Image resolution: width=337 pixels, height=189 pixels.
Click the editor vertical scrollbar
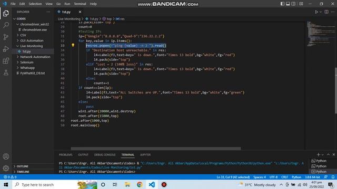(x=336, y=91)
